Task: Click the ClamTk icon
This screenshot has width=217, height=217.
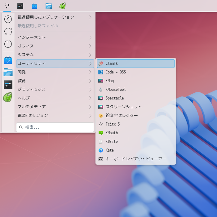Action: click(x=101, y=64)
